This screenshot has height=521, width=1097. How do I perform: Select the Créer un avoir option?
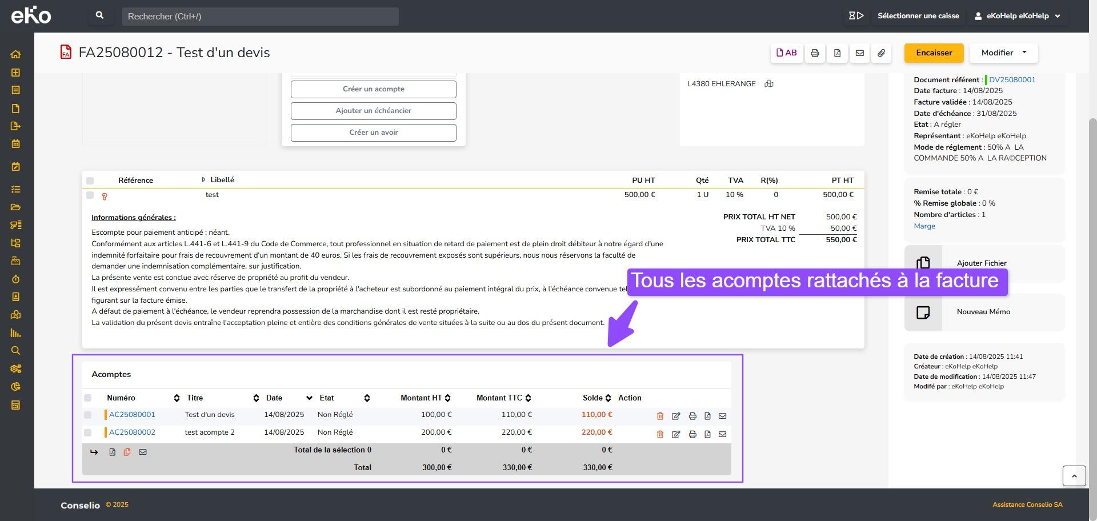click(373, 133)
